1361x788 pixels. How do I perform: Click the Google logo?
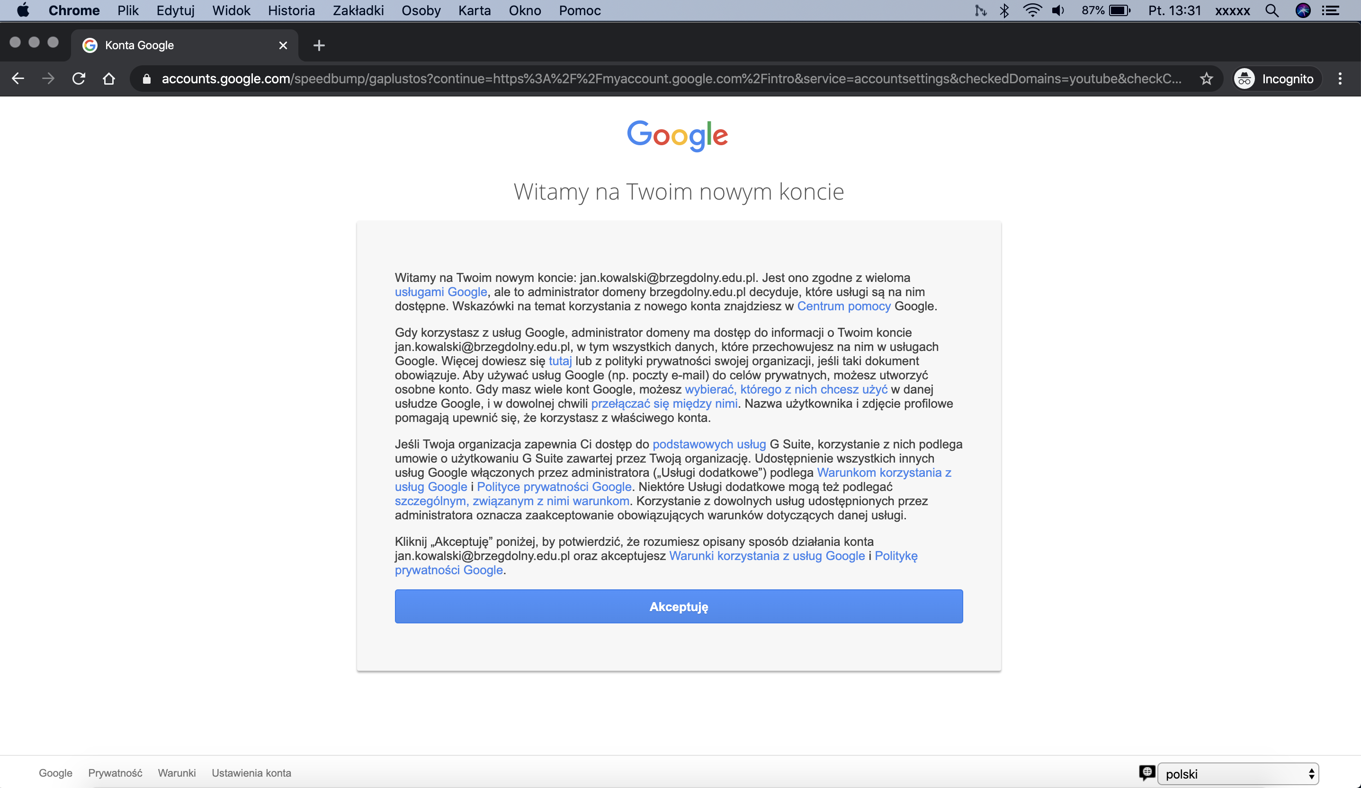click(x=678, y=135)
